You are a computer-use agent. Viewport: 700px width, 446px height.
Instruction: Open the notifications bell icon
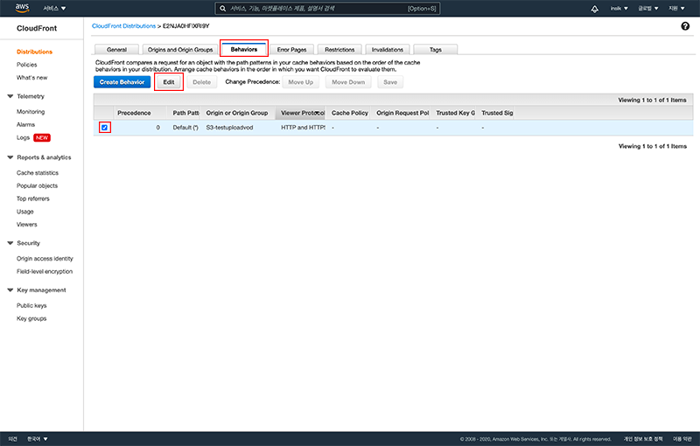(595, 9)
